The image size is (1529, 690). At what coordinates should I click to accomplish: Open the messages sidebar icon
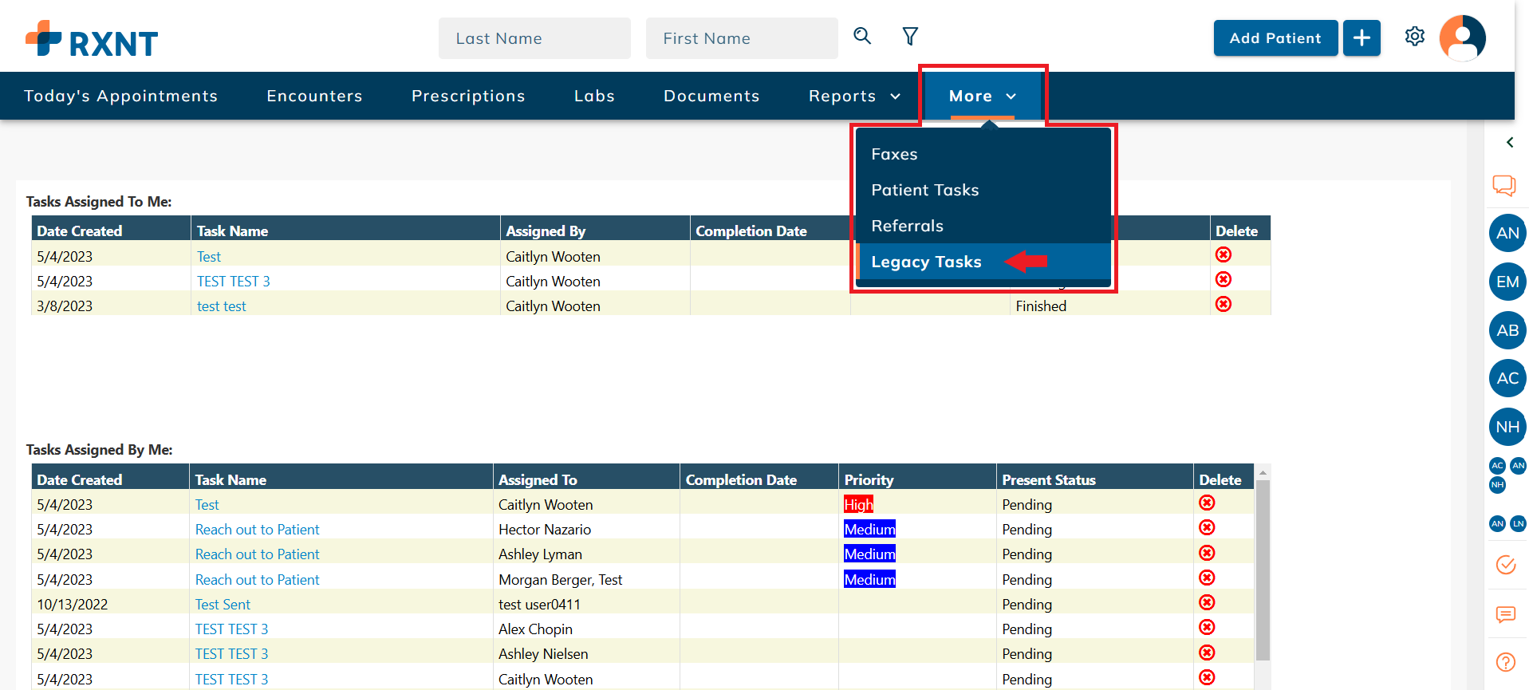1506,614
